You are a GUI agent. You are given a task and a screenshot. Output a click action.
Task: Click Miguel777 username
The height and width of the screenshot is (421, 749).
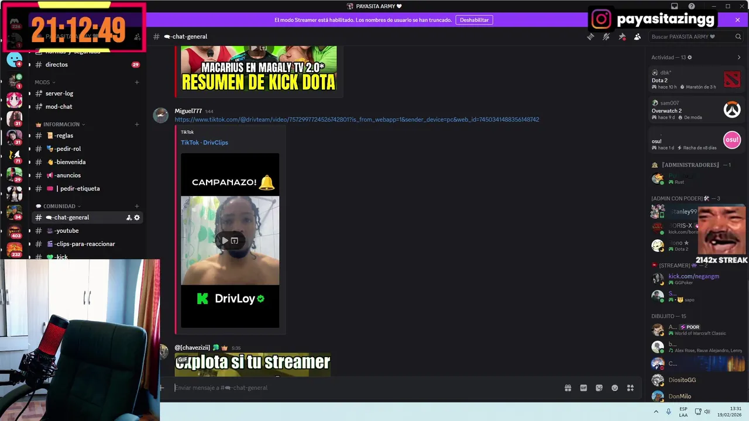(188, 111)
